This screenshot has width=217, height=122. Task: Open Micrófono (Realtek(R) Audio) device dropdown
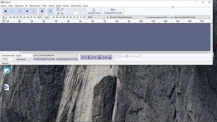click(x=127, y=17)
